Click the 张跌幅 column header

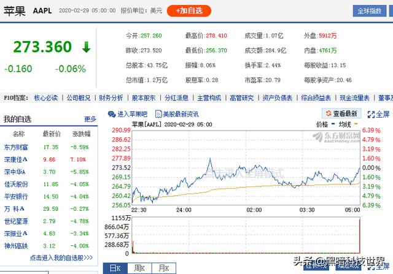[x=81, y=134]
